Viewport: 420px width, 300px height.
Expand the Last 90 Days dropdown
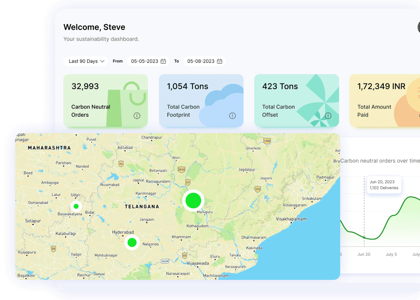(86, 61)
